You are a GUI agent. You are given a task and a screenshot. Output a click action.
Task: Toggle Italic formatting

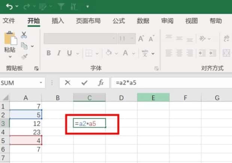tap(59, 53)
